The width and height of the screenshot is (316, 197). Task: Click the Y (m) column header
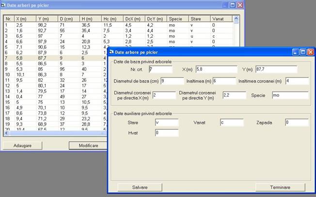point(47,19)
